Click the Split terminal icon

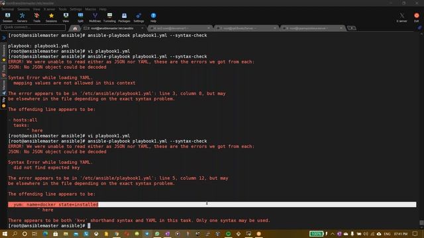point(80,18)
